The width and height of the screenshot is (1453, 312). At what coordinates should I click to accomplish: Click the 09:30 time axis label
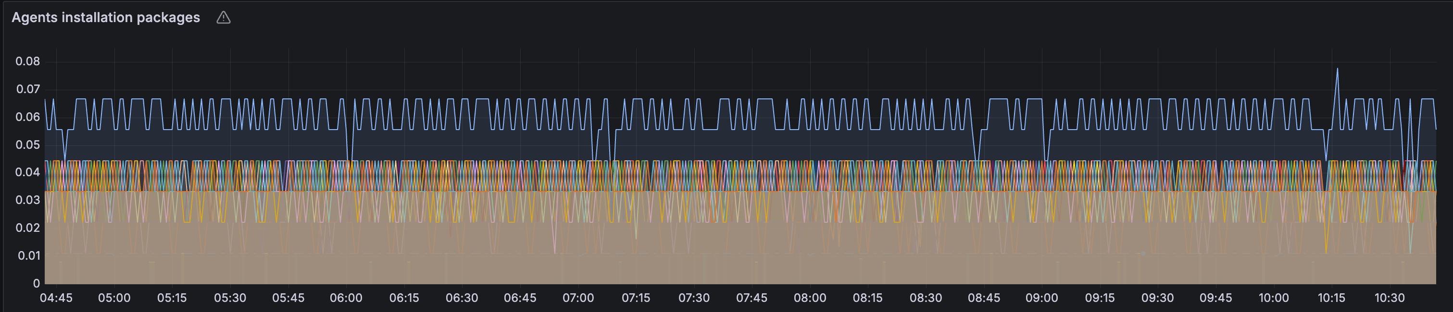(x=1157, y=298)
